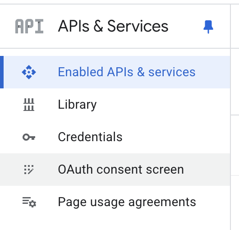Open the Credentials page
The image size is (239, 230).
115,137
